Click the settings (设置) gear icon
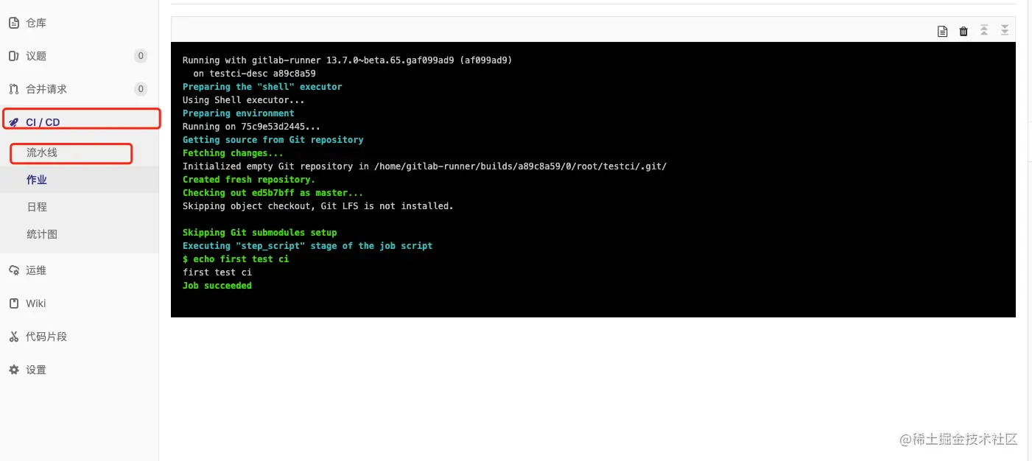 click(13, 370)
